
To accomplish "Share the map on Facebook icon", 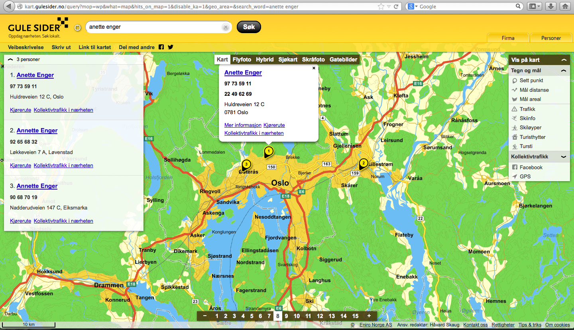I will pos(161,47).
